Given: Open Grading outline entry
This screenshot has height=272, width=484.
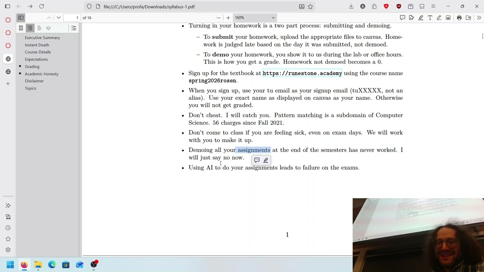Looking at the screenshot, I should click(x=32, y=66).
